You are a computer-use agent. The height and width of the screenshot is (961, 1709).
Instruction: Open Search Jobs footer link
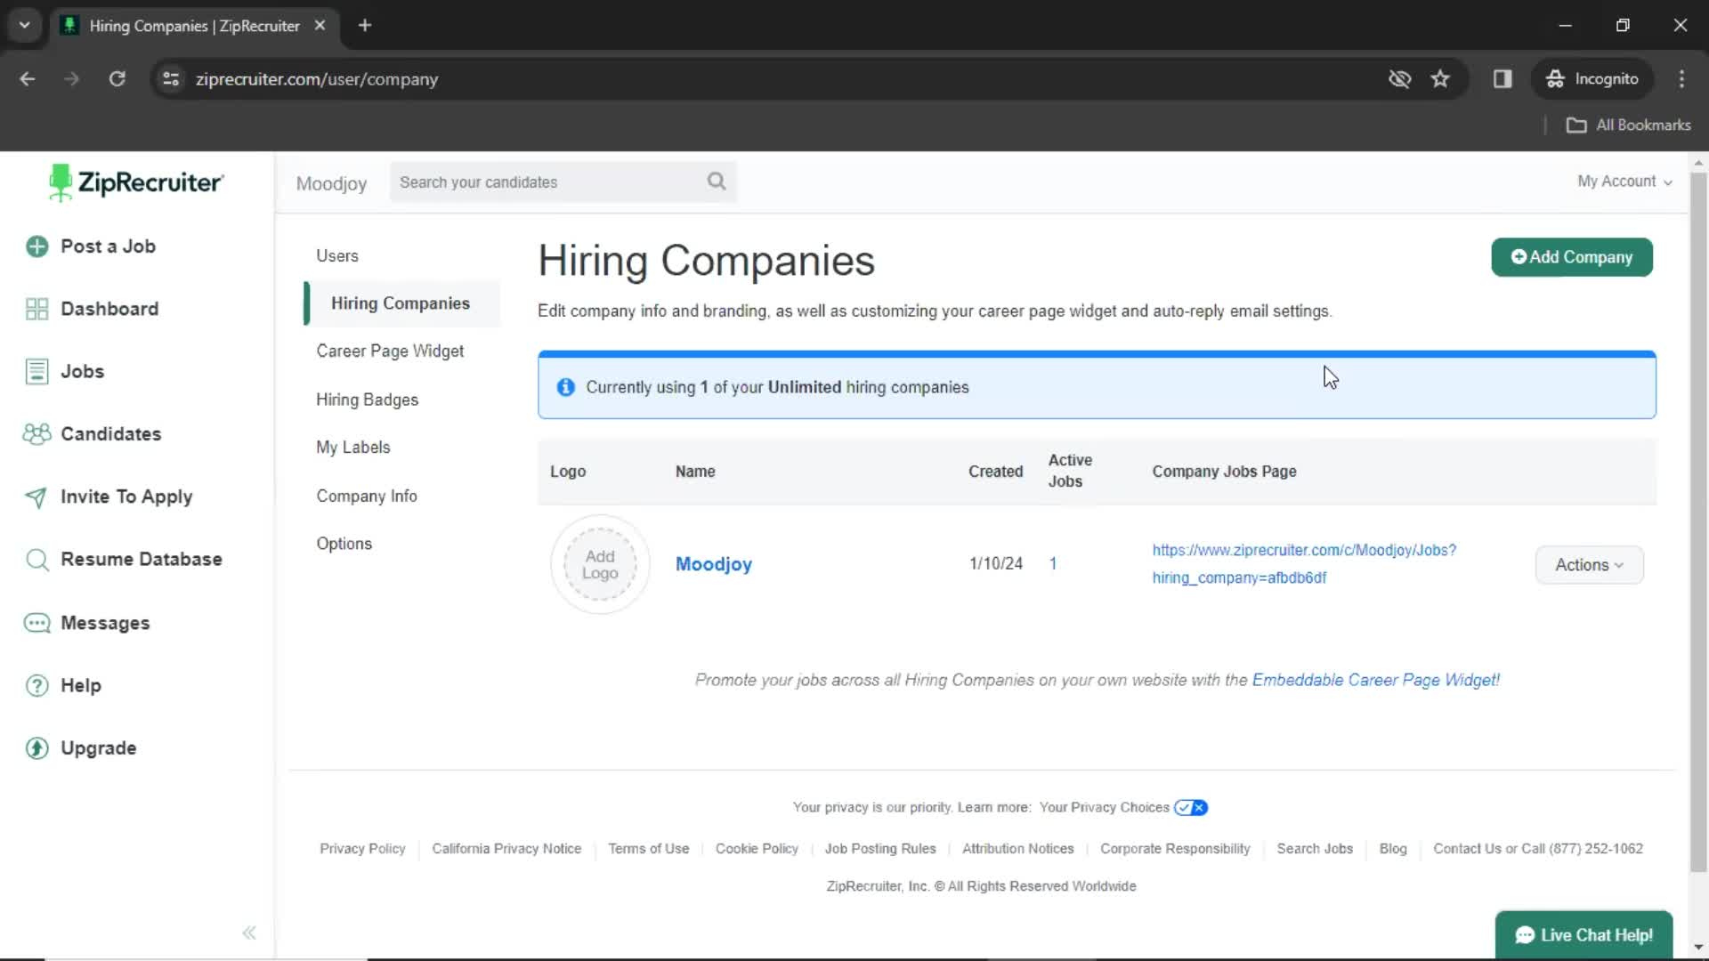pyautogui.click(x=1314, y=849)
